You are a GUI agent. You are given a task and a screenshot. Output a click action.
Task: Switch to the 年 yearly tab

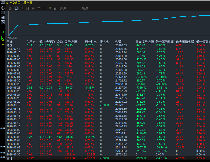tap(38, 8)
